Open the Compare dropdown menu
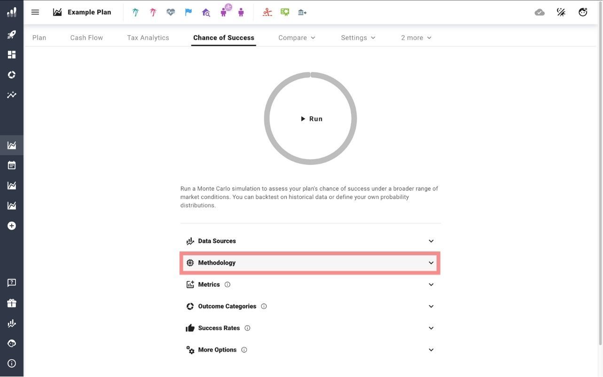The width and height of the screenshot is (603, 377). [297, 38]
